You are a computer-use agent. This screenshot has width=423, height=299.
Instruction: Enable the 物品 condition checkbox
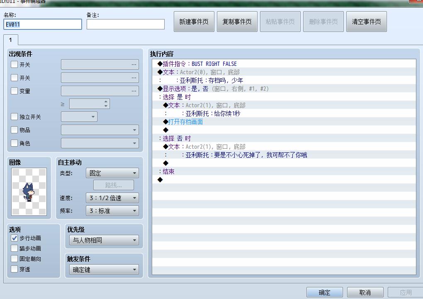14,130
